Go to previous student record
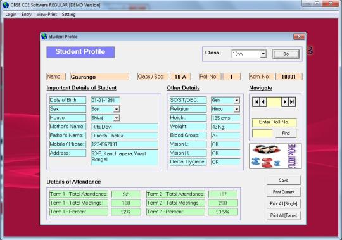 [263, 102]
